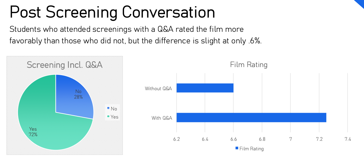Image resolution: width=364 pixels, height=159 pixels.
Task: Select the "Without Q&A" axis label
Action: 158,88
